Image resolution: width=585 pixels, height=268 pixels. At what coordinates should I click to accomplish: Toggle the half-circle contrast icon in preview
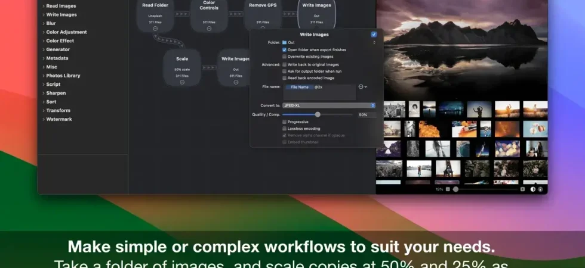point(532,189)
